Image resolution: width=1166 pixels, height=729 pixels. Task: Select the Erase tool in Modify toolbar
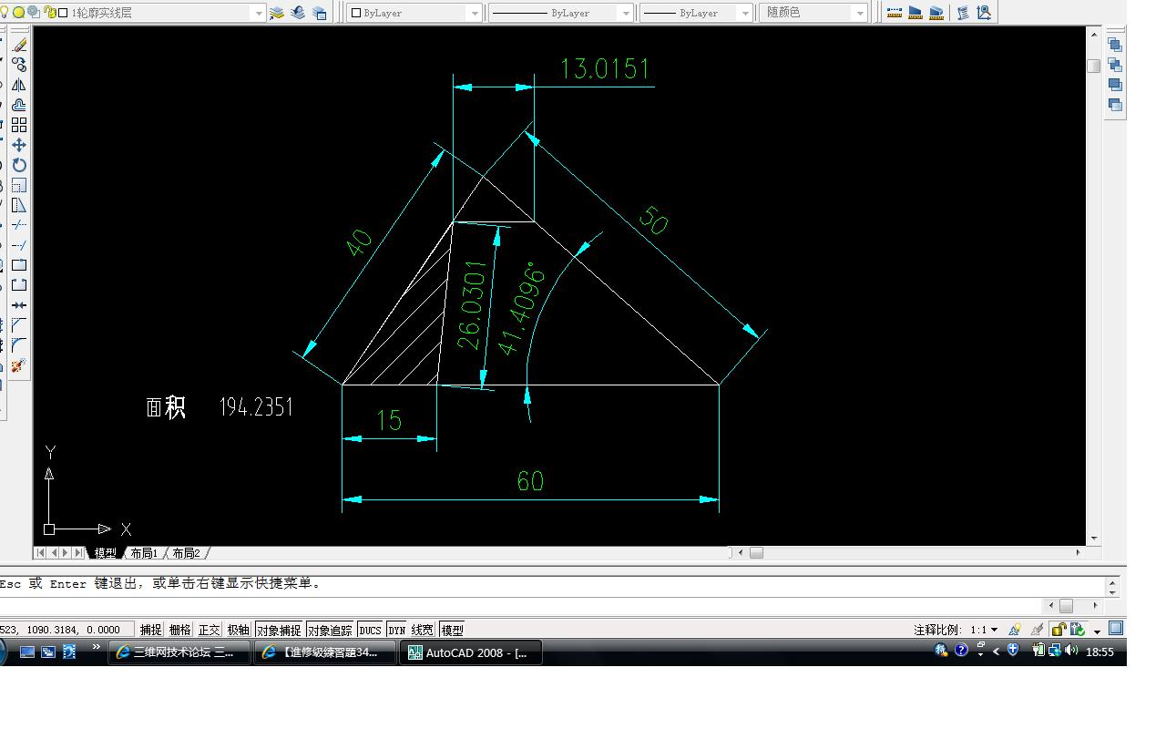19,45
